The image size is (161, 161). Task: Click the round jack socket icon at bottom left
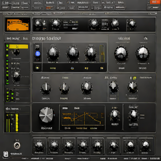pos(17,145)
